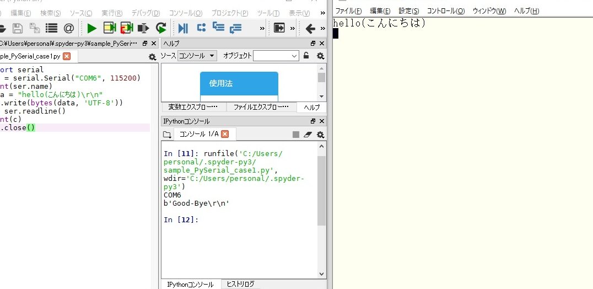Viewport: 593px width, 289px height.
Task: Close the コンソール 1/A console tab
Action: click(x=225, y=134)
